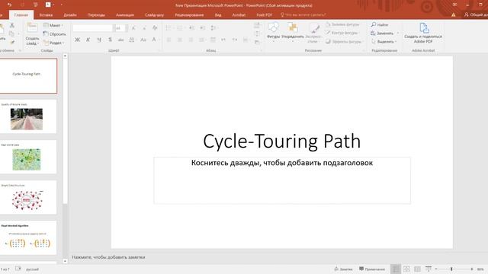Select the green map slide thumbnail
The height and width of the screenshot is (274, 488).
pos(27,157)
